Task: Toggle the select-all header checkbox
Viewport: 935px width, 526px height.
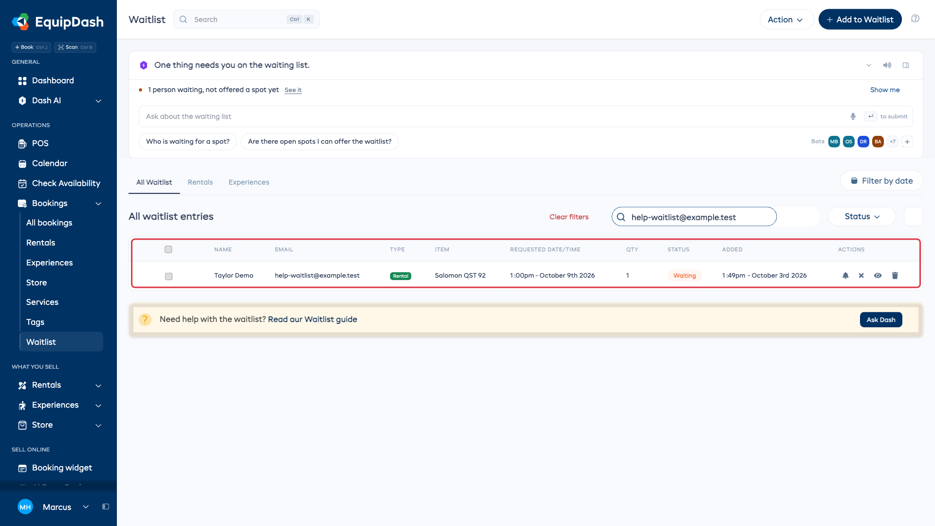Action: pos(168,249)
